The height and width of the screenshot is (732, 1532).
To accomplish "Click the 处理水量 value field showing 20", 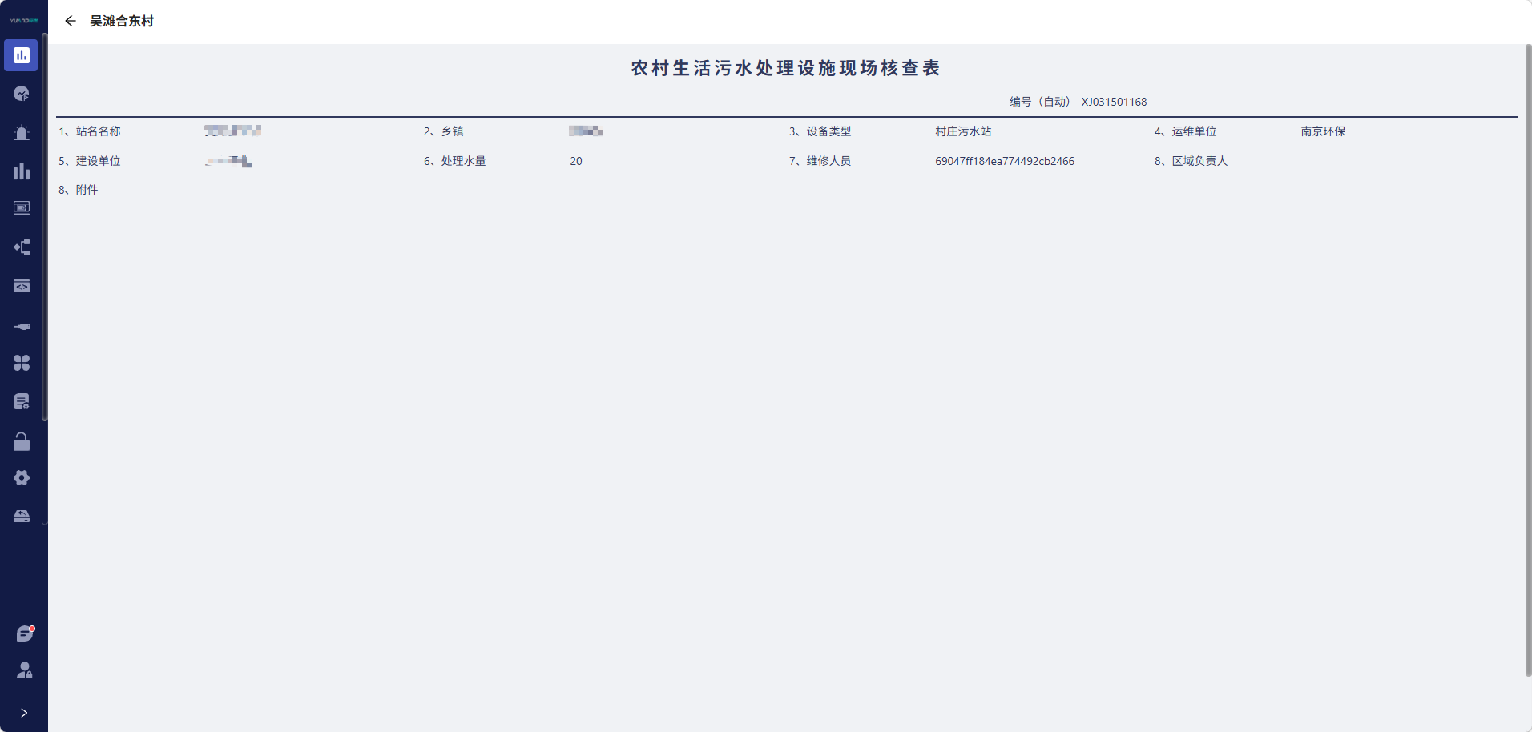I will click(576, 160).
